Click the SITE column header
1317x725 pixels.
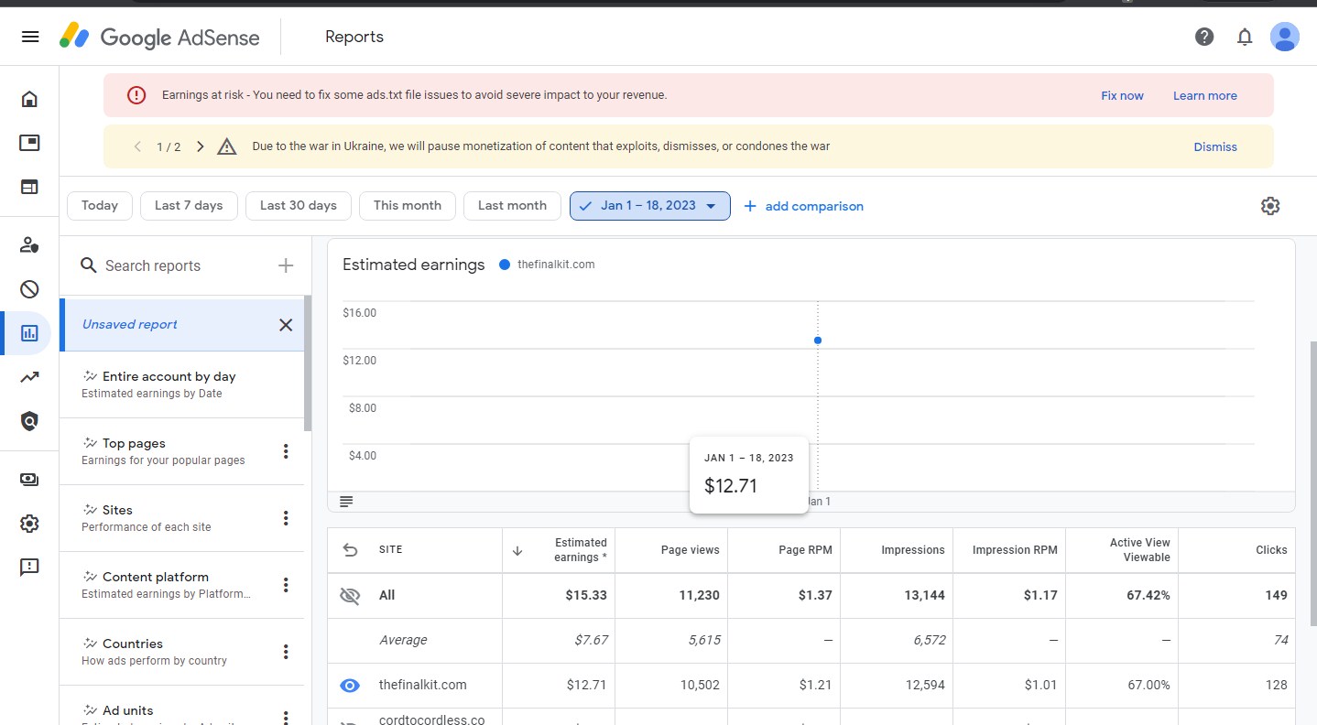coord(391,550)
